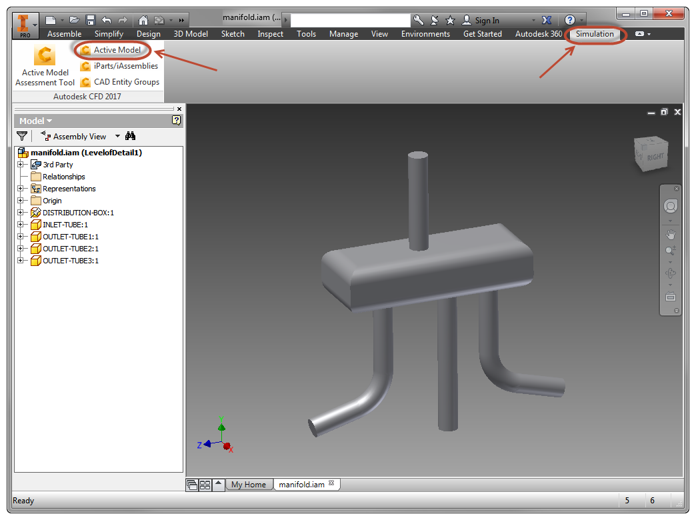Close the Model browser panel

[x=179, y=109]
